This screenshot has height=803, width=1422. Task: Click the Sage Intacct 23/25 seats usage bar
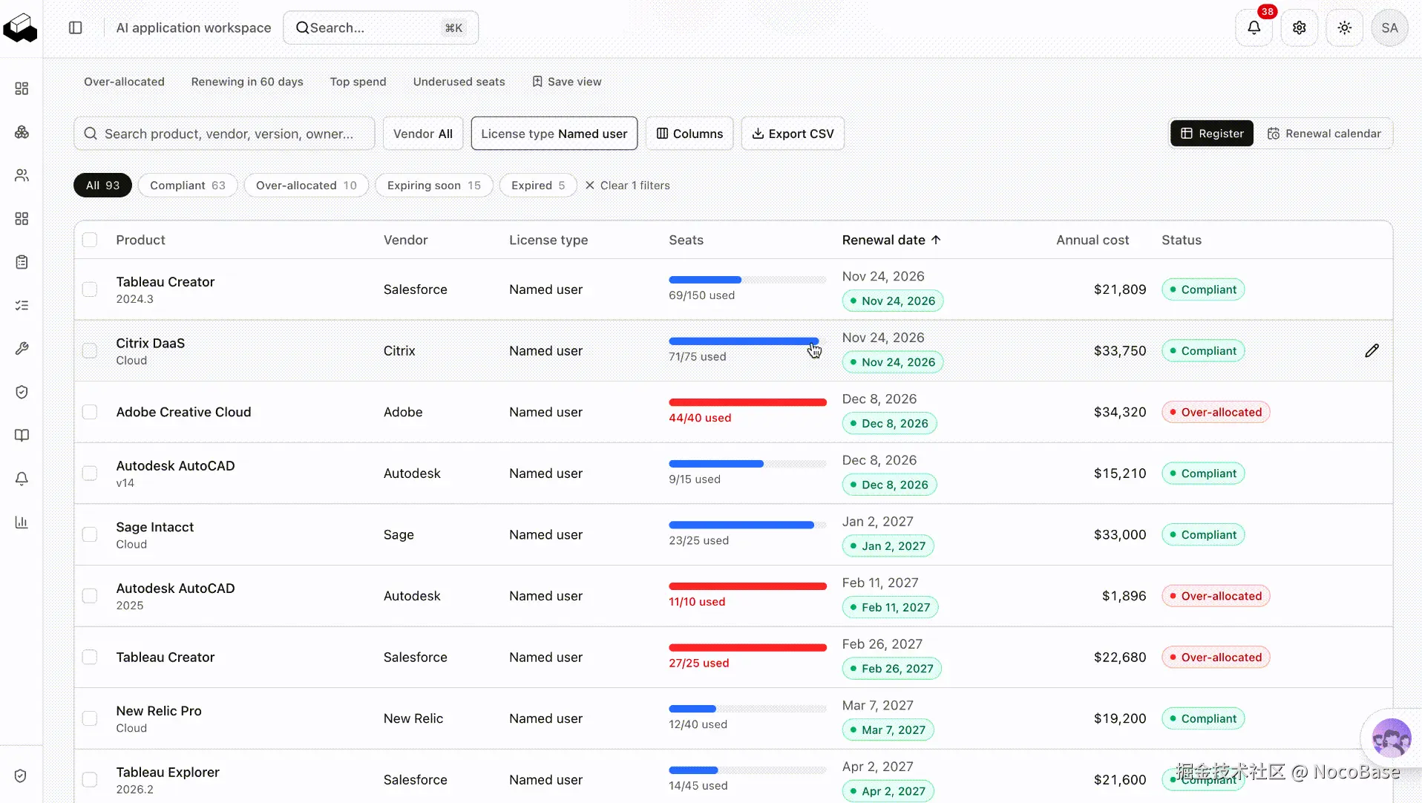click(x=747, y=525)
